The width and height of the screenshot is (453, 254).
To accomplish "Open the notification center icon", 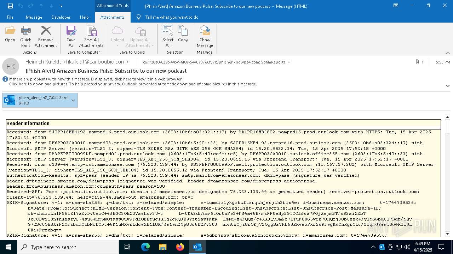I will tap(441, 247).
